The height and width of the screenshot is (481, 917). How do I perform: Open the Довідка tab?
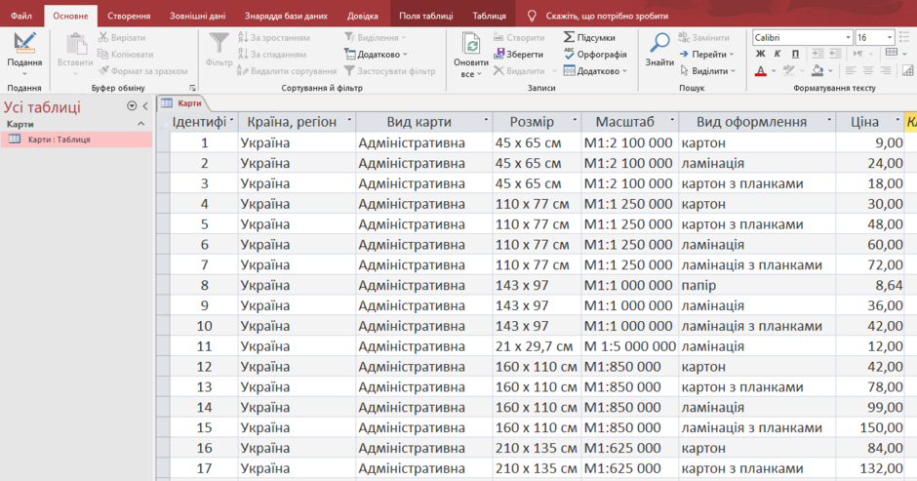(x=362, y=16)
